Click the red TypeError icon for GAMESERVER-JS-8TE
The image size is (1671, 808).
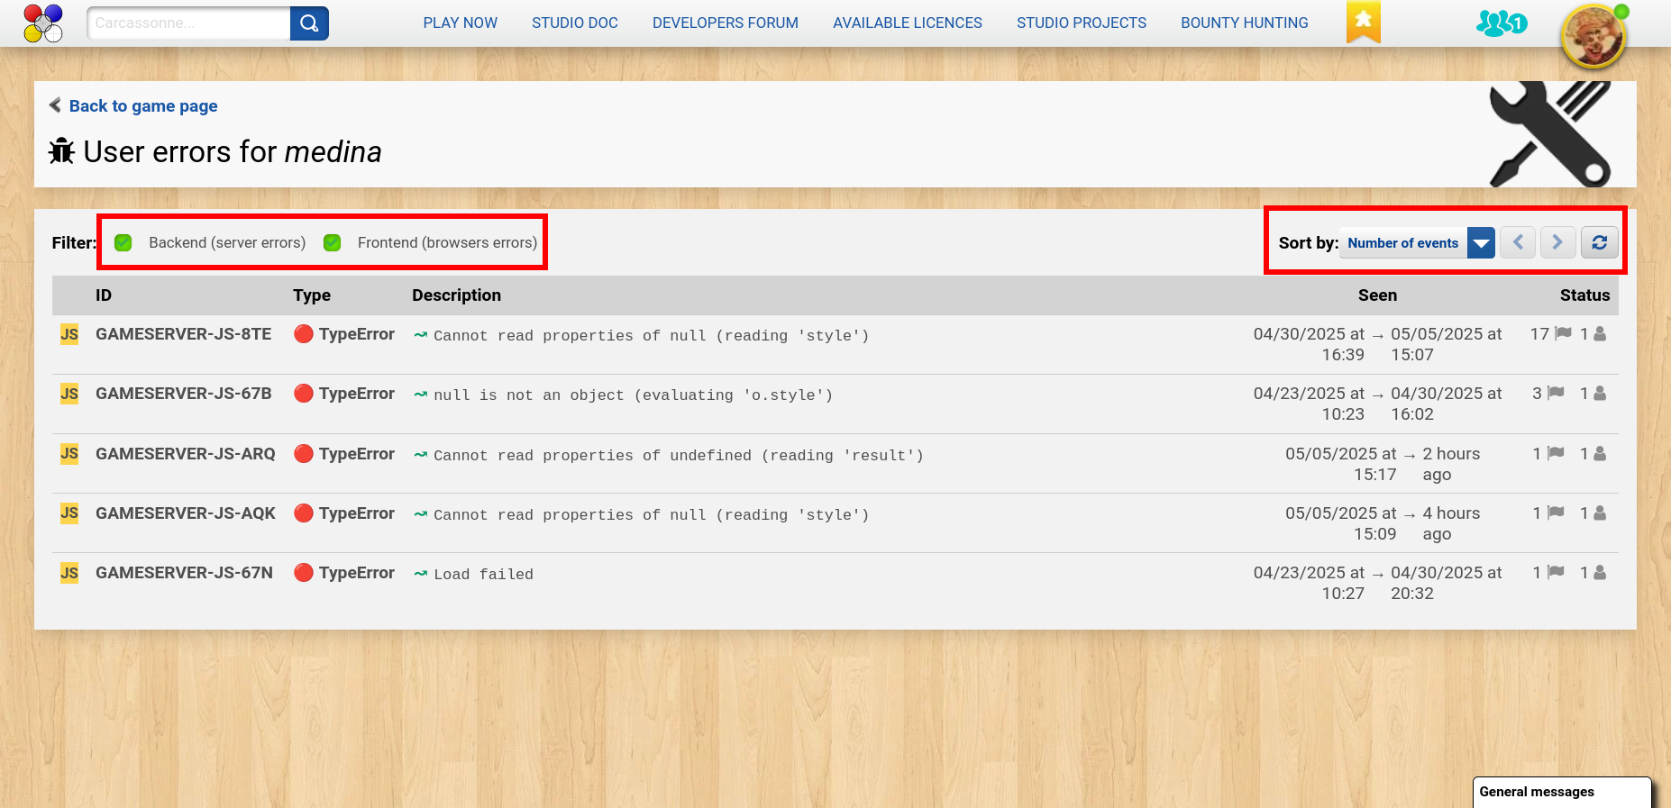pos(304,334)
